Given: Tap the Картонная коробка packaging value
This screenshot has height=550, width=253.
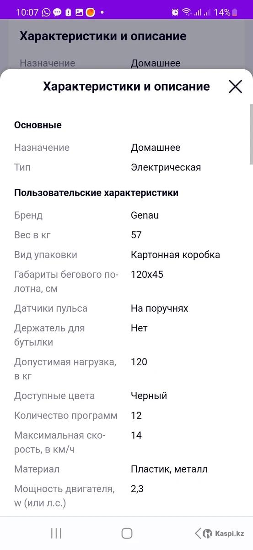Looking at the screenshot, I should pos(175,255).
